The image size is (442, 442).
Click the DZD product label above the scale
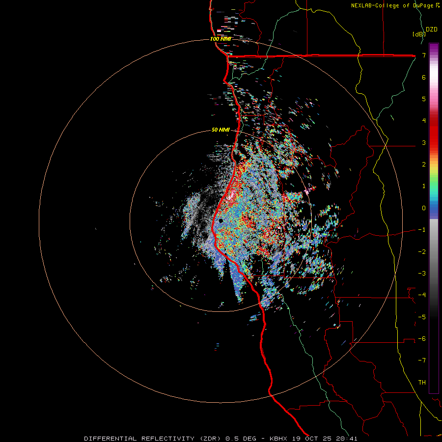tap(432, 29)
